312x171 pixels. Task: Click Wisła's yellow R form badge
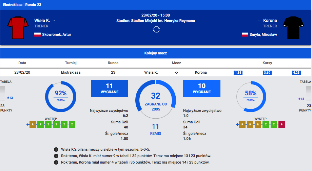pyautogui.click(x=33, y=125)
